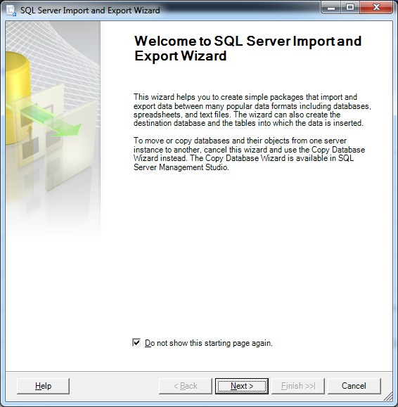Close the wizard using the red X
Image resolution: width=398 pixels, height=407 pixels.
[x=376, y=8]
